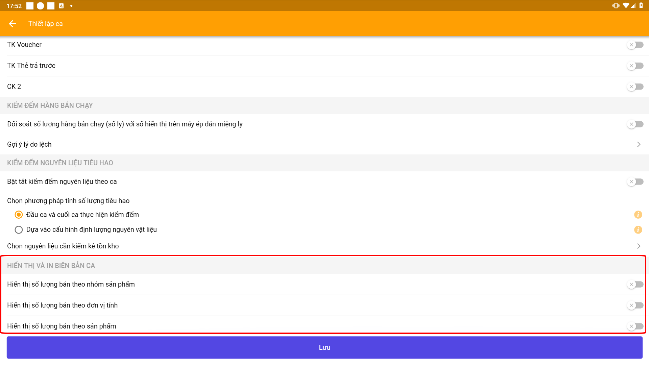Toggle 'Hiển thị số lượng bán theo đơn vị tính'

tap(635, 305)
